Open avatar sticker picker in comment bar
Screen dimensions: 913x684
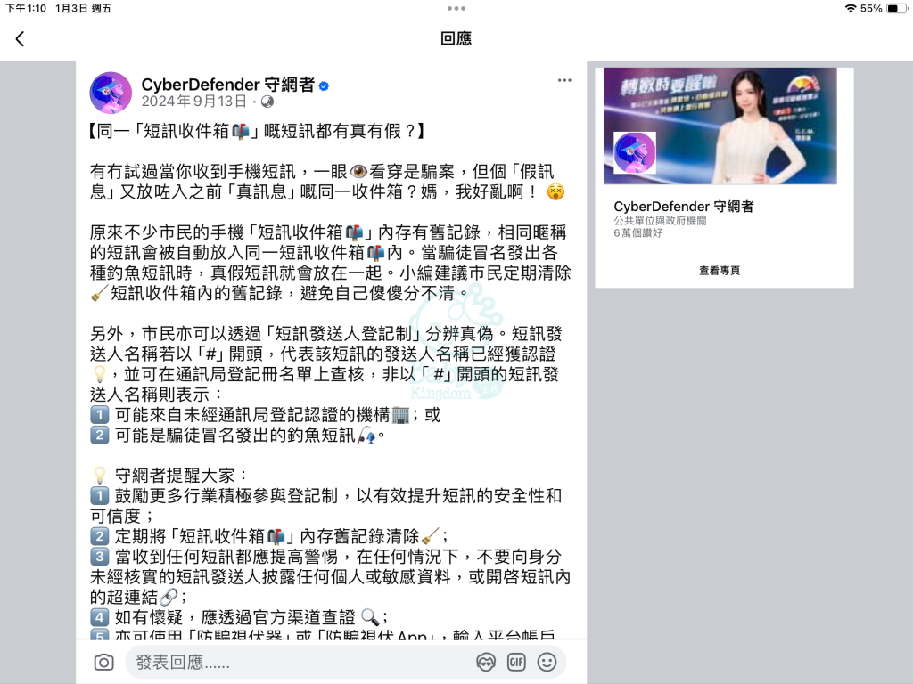point(486,662)
